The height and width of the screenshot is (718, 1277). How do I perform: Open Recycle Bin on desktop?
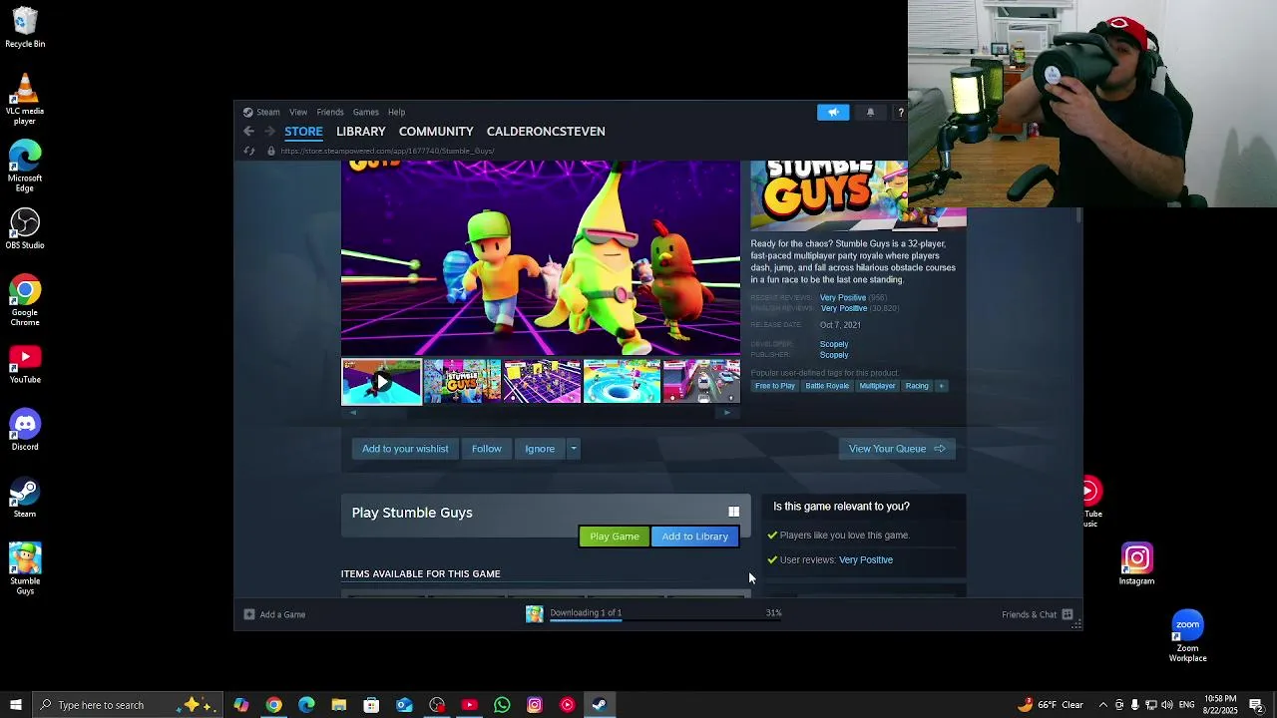(x=25, y=28)
